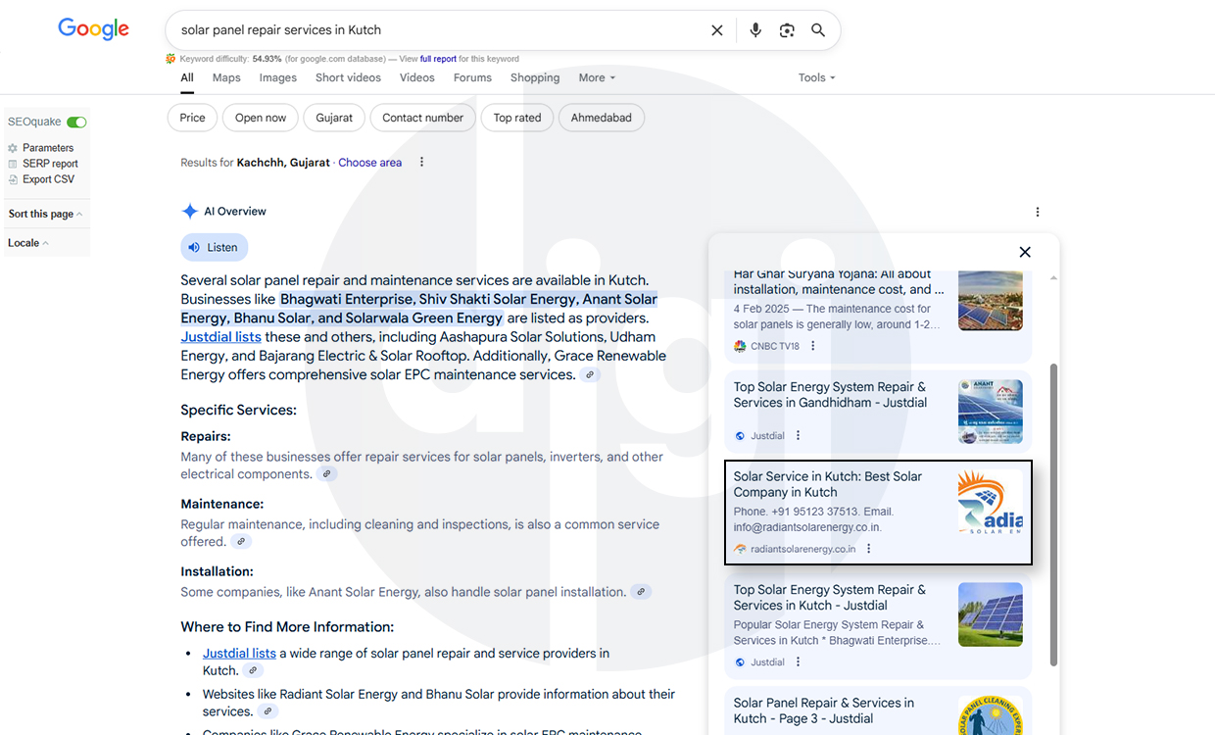Screen dimensions: 1215x735
Task: Expand the Sort this page section
Action: click(x=45, y=214)
